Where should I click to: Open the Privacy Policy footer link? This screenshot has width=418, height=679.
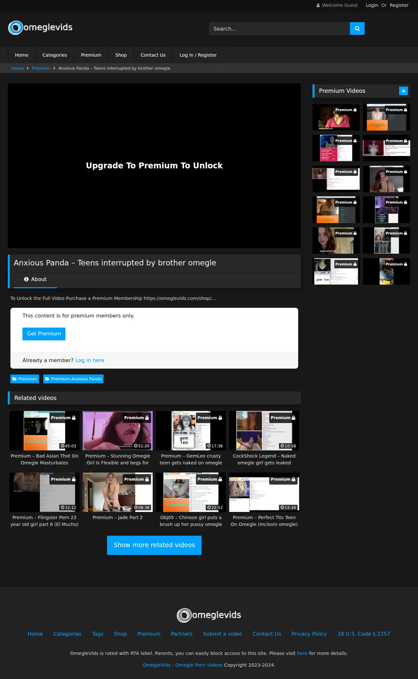pos(309,634)
